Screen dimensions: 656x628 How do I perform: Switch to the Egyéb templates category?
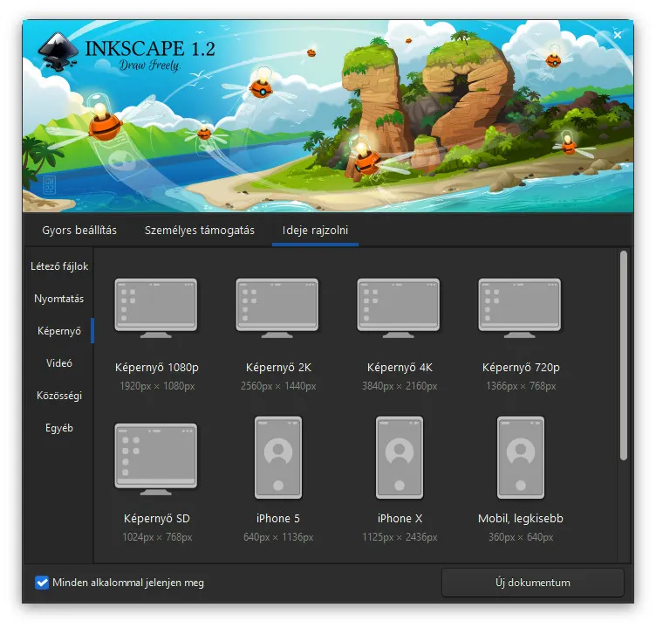click(x=58, y=428)
